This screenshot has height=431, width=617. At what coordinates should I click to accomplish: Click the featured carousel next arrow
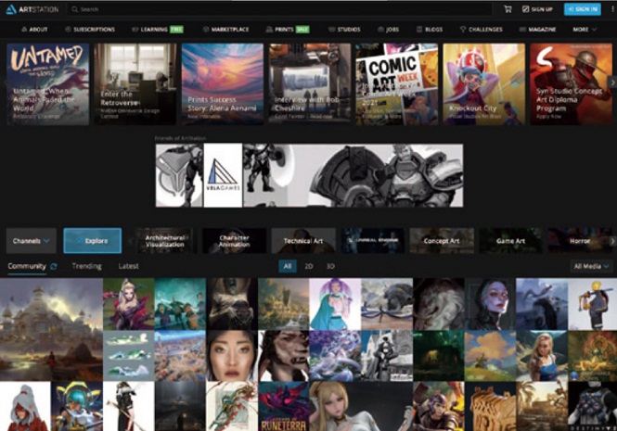[612, 82]
